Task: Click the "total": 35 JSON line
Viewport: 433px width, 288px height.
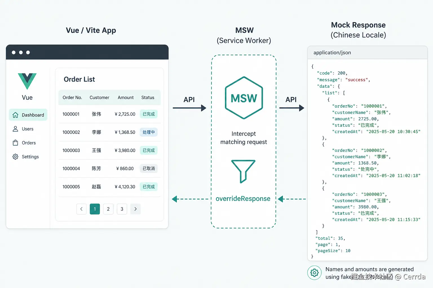Action: coord(330,238)
